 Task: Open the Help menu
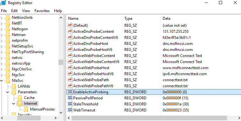[x=58, y=11]
